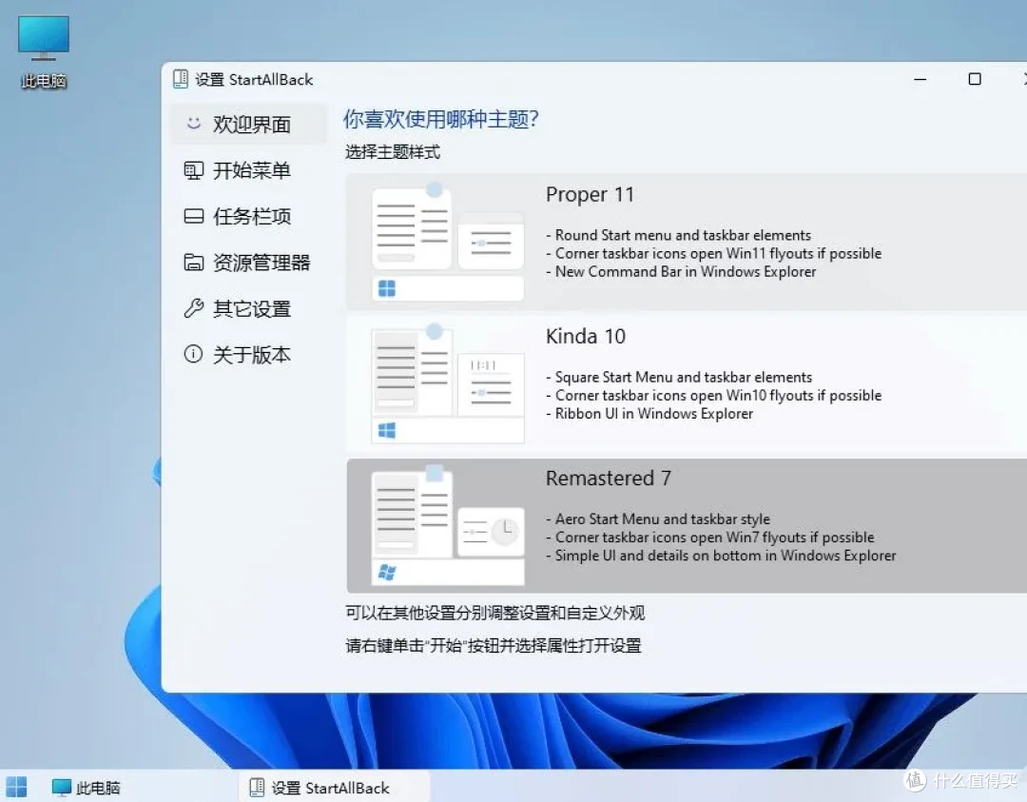Select the Kinda 10 theme preview thumbnail
The width and height of the screenshot is (1027, 802).
[447, 383]
